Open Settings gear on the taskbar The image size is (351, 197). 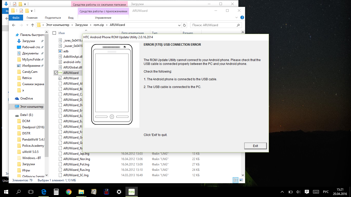coord(119,192)
